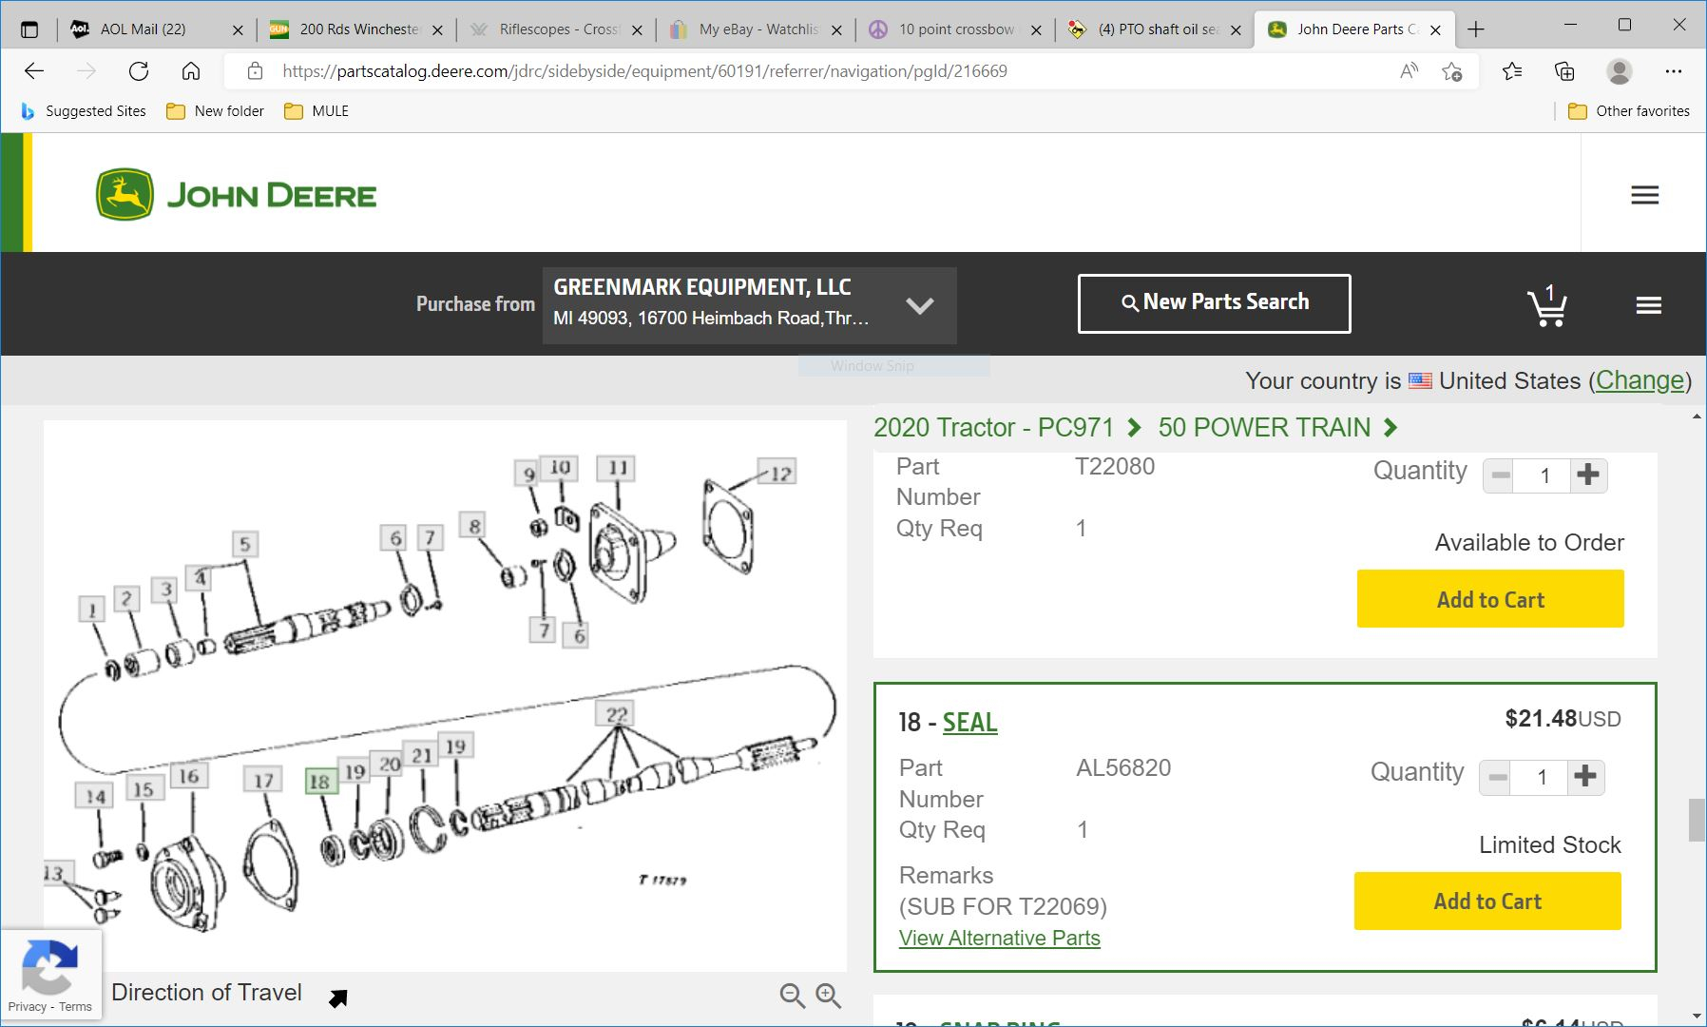
Task: Go back using the browser back arrow
Action: [x=34, y=70]
